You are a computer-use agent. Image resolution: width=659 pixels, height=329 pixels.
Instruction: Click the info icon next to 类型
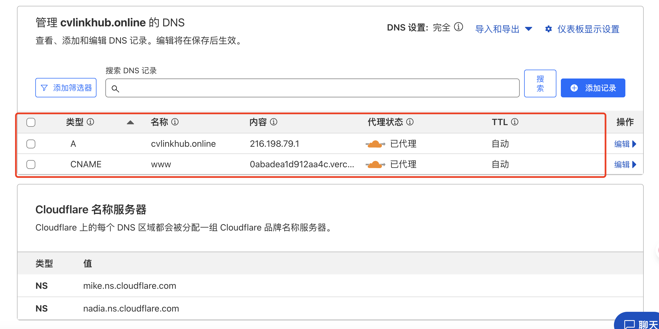90,122
